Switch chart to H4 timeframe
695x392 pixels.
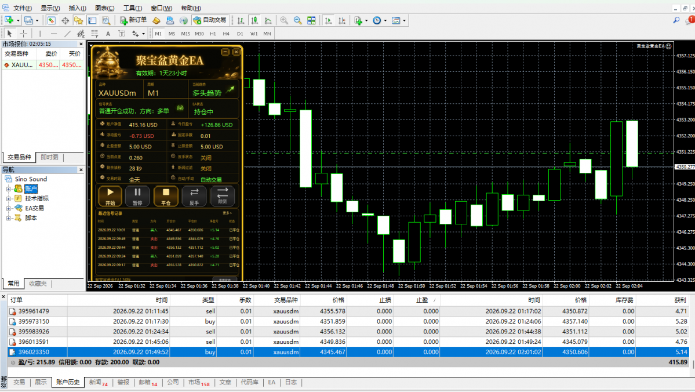pyautogui.click(x=226, y=34)
